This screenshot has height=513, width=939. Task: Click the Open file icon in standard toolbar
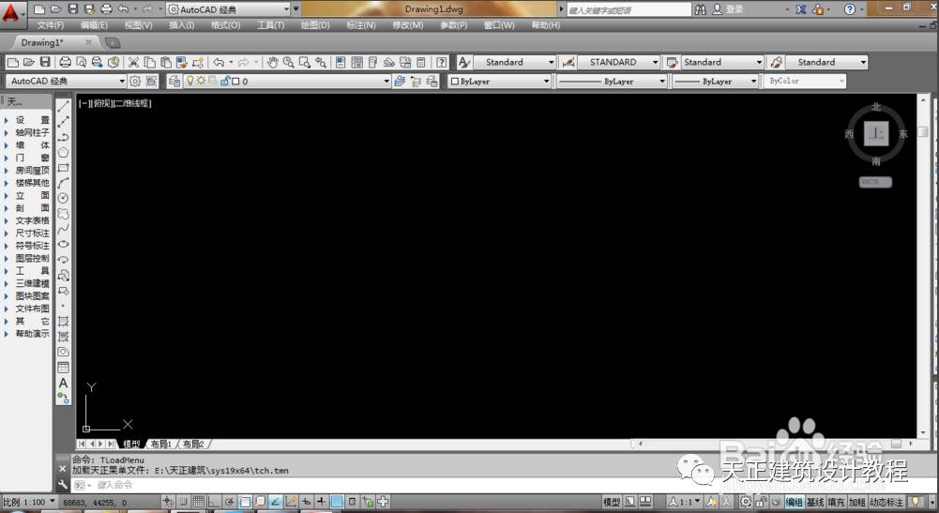pyautogui.click(x=28, y=62)
